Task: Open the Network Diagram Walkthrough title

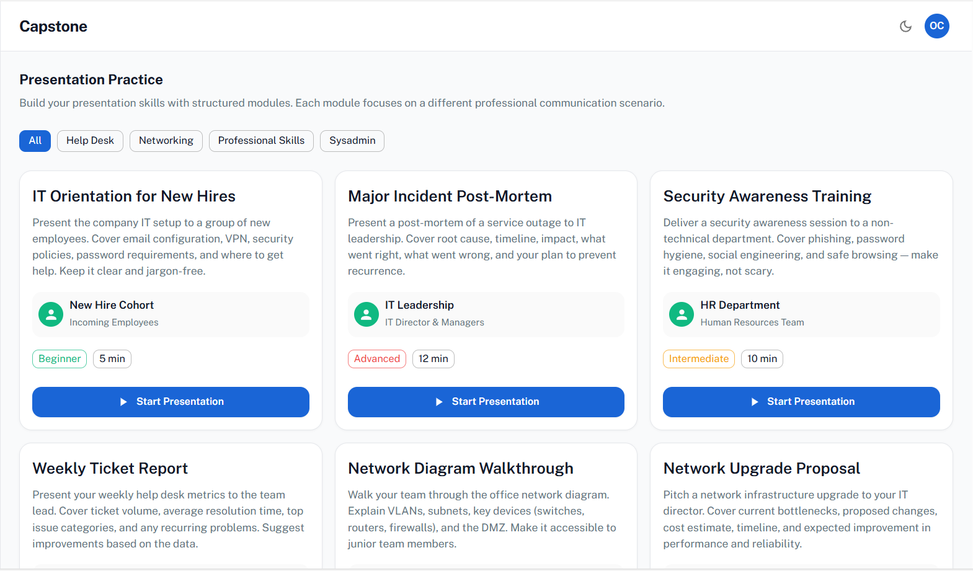Action: (x=461, y=469)
